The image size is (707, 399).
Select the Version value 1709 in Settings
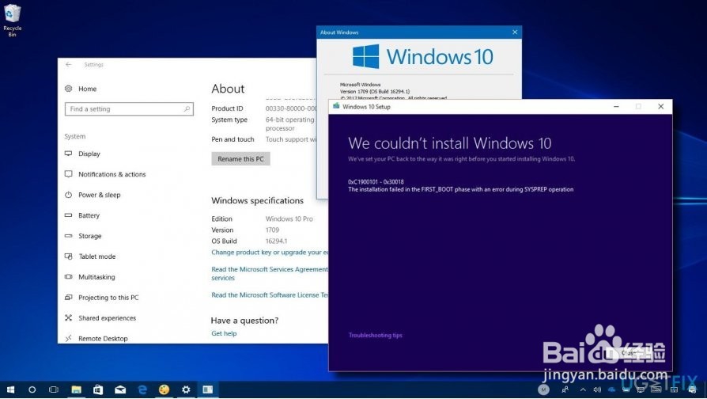(x=272, y=230)
